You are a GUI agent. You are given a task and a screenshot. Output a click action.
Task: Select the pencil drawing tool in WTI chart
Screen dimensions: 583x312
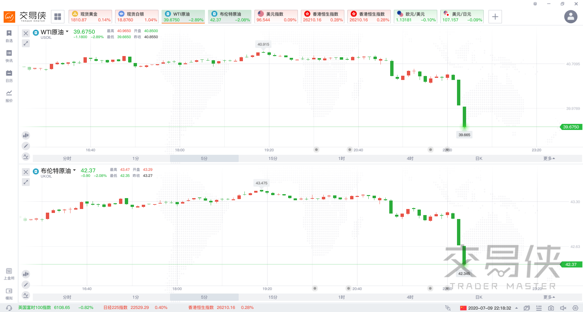26,146
